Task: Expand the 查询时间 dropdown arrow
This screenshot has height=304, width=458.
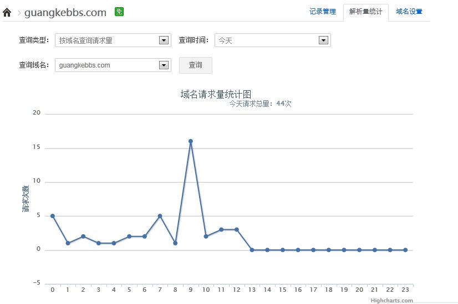Action: pyautogui.click(x=323, y=40)
